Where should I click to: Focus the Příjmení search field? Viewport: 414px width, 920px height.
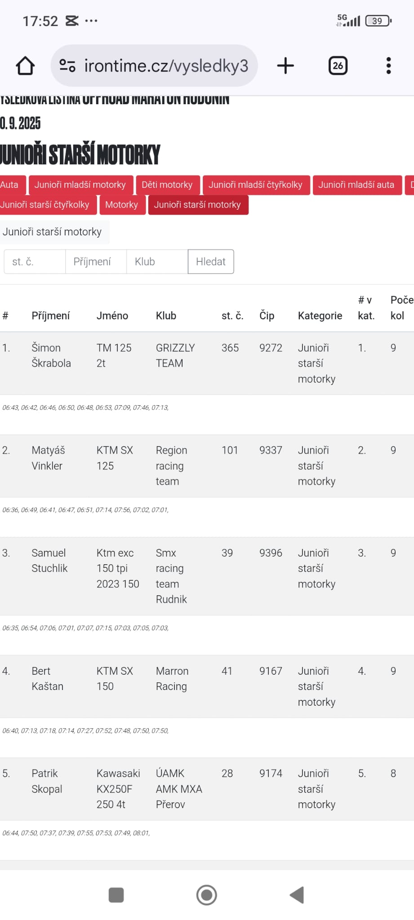pos(96,261)
